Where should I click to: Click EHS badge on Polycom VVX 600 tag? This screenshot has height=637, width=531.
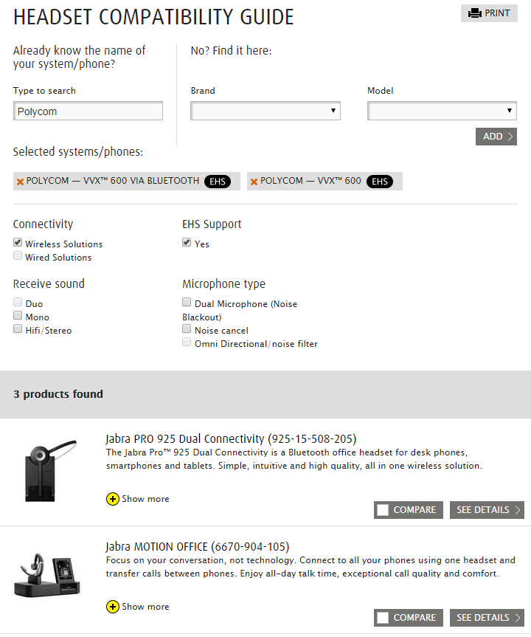point(380,181)
